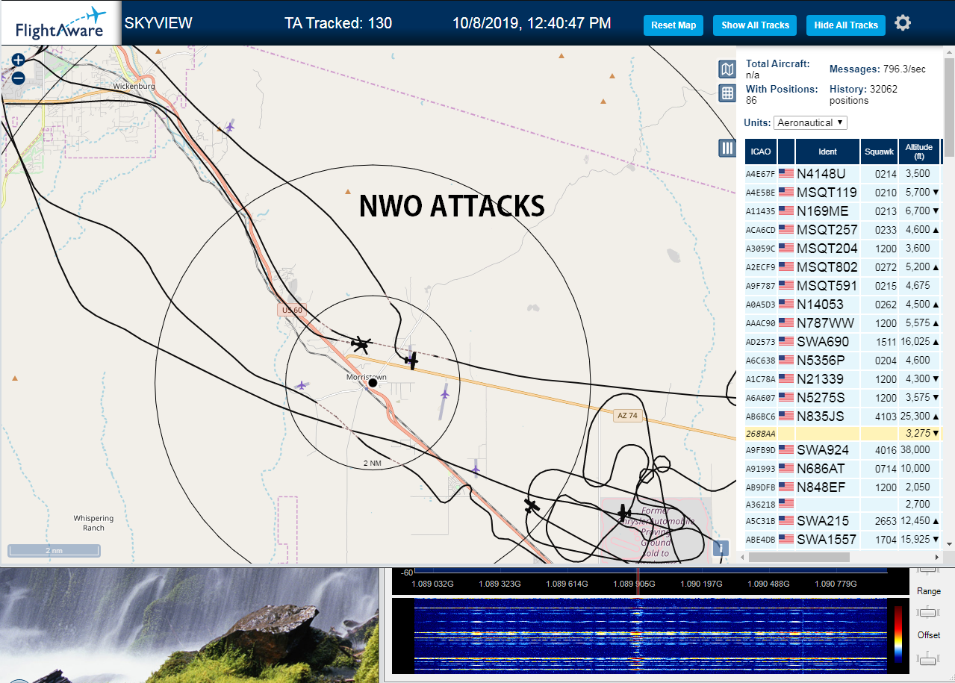The width and height of the screenshot is (955, 683).
Task: Open the settings gear icon
Action: tap(903, 23)
